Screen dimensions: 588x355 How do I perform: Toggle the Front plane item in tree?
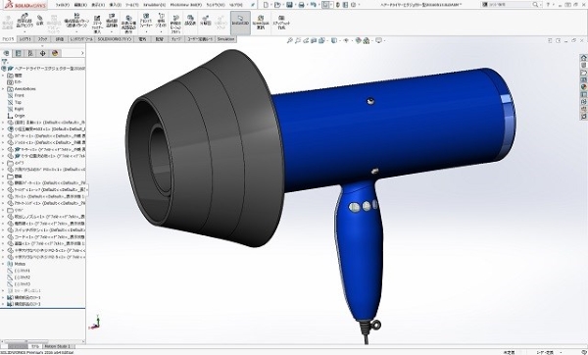point(19,96)
